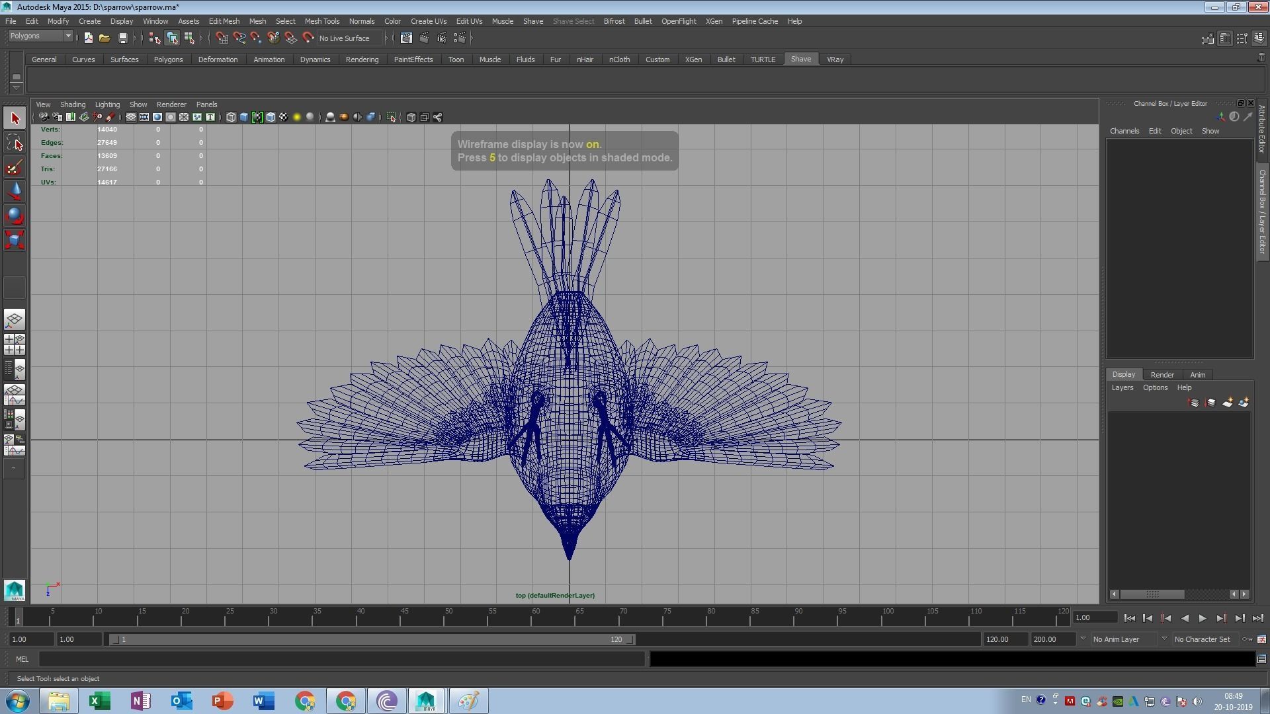The width and height of the screenshot is (1270, 714).
Task: Toggle wireframe display cube icon
Action: 231,118
